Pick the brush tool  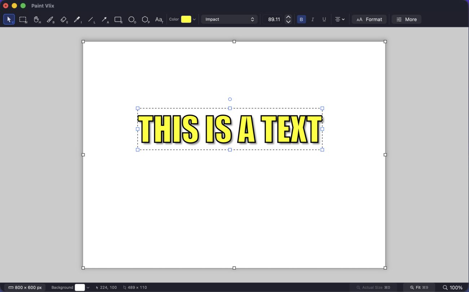click(x=51, y=19)
